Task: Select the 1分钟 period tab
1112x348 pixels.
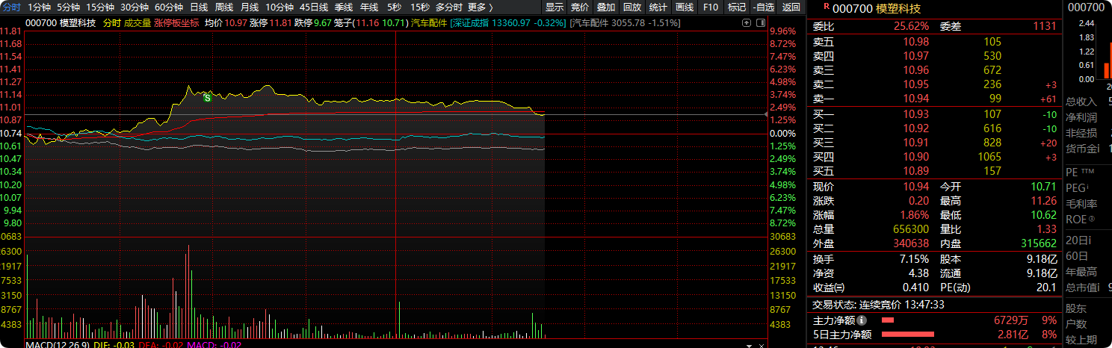Action: coord(39,7)
